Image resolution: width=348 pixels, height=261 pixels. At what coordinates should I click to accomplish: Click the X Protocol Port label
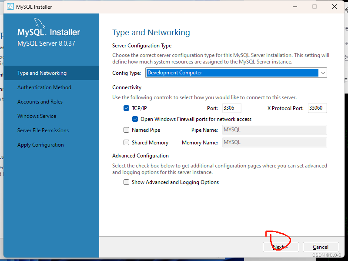point(285,108)
